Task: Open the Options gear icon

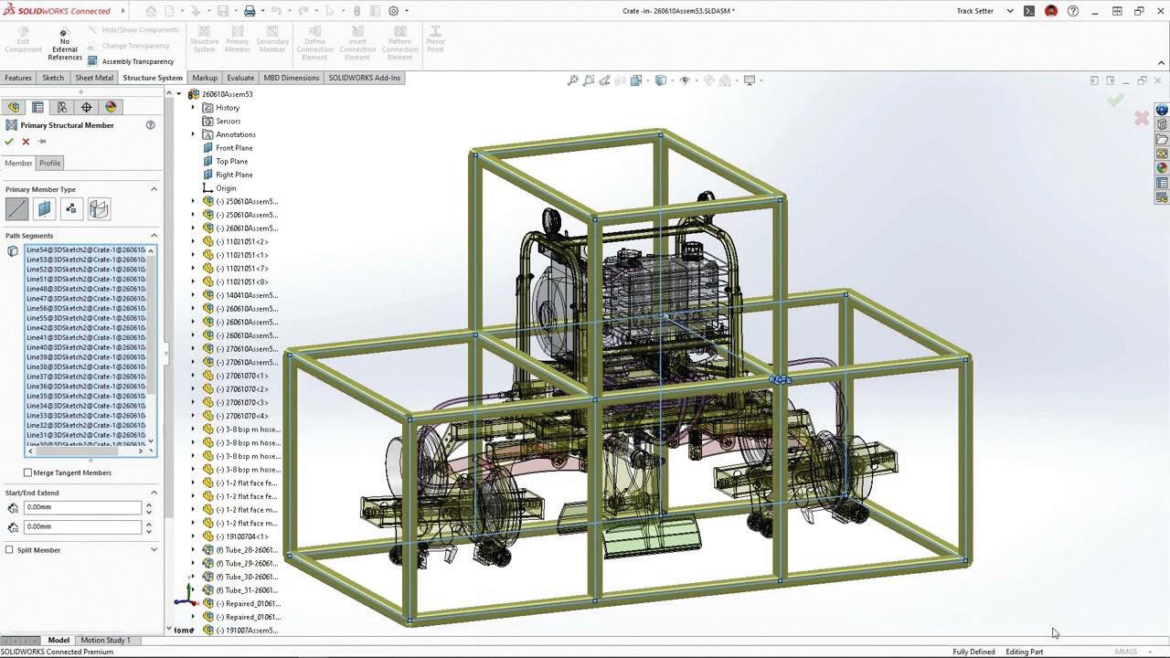Action: point(394,11)
